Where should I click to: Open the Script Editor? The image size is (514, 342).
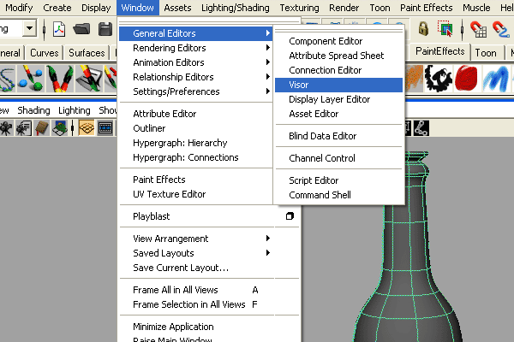coord(338,180)
